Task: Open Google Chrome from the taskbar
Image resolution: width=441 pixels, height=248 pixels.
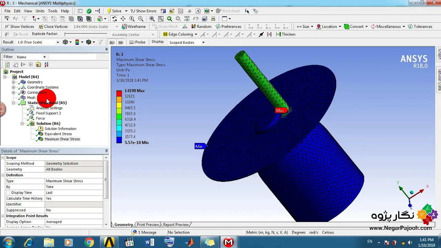Action: [89, 242]
